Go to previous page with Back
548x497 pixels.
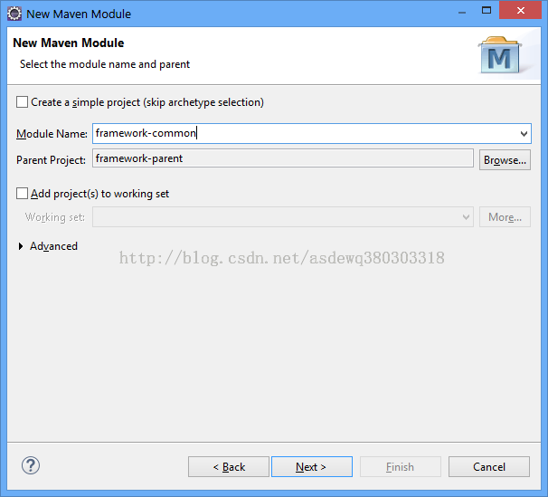coord(229,466)
